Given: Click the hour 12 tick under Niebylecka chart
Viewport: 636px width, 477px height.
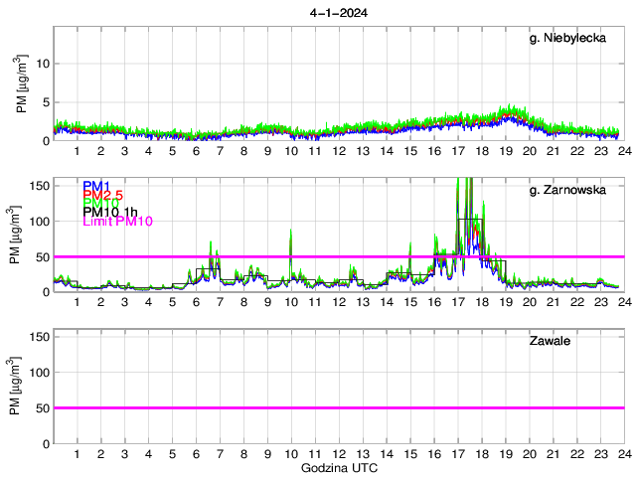Looking at the screenshot, I should click(339, 151).
